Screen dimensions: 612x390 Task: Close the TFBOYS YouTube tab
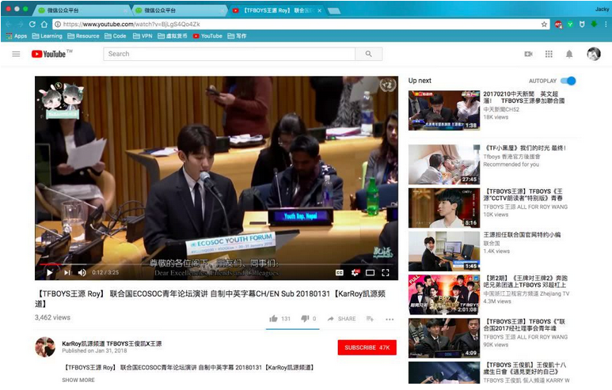tap(319, 10)
